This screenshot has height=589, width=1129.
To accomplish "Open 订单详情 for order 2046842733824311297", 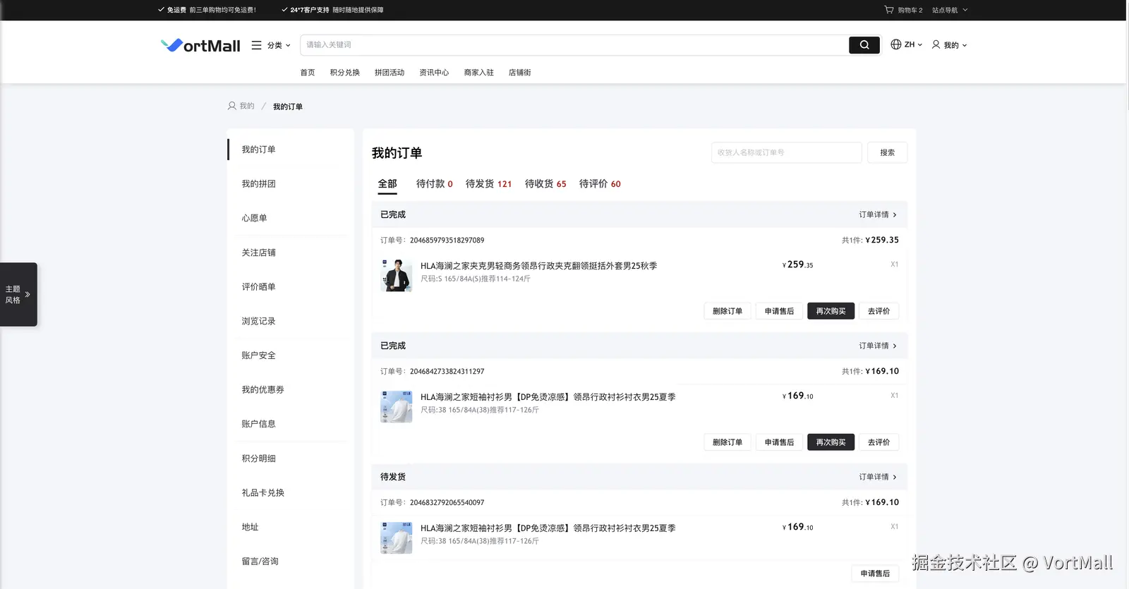I will tap(878, 346).
